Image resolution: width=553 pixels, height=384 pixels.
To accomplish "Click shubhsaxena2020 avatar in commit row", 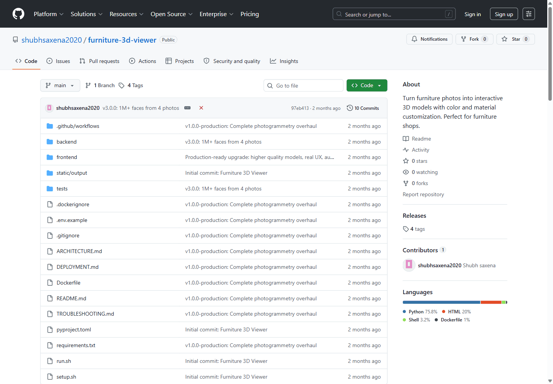I will [x=49, y=108].
